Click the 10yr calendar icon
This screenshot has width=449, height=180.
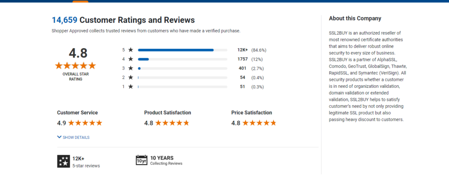142,160
